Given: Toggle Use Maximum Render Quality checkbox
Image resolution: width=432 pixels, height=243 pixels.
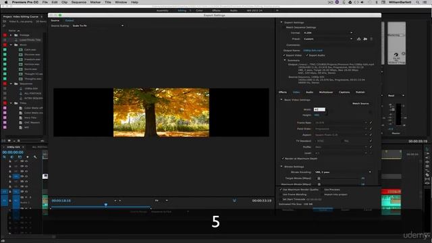Looking at the screenshot, I should click(x=281, y=190).
